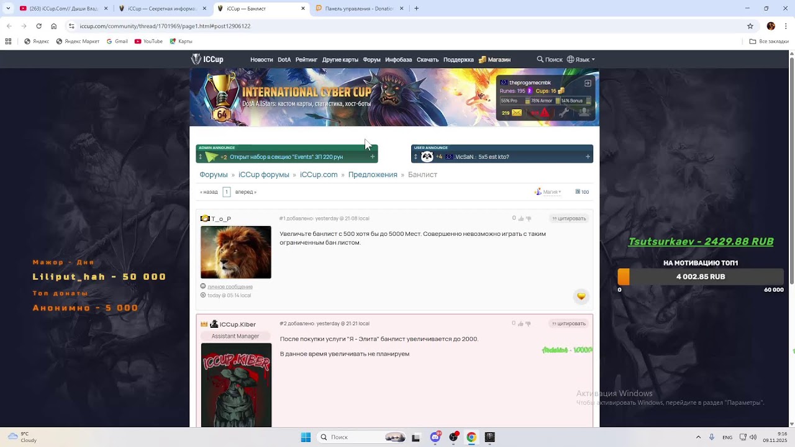The width and height of the screenshot is (795, 447).
Task: Open the site search with the magnifier
Action: (540, 60)
